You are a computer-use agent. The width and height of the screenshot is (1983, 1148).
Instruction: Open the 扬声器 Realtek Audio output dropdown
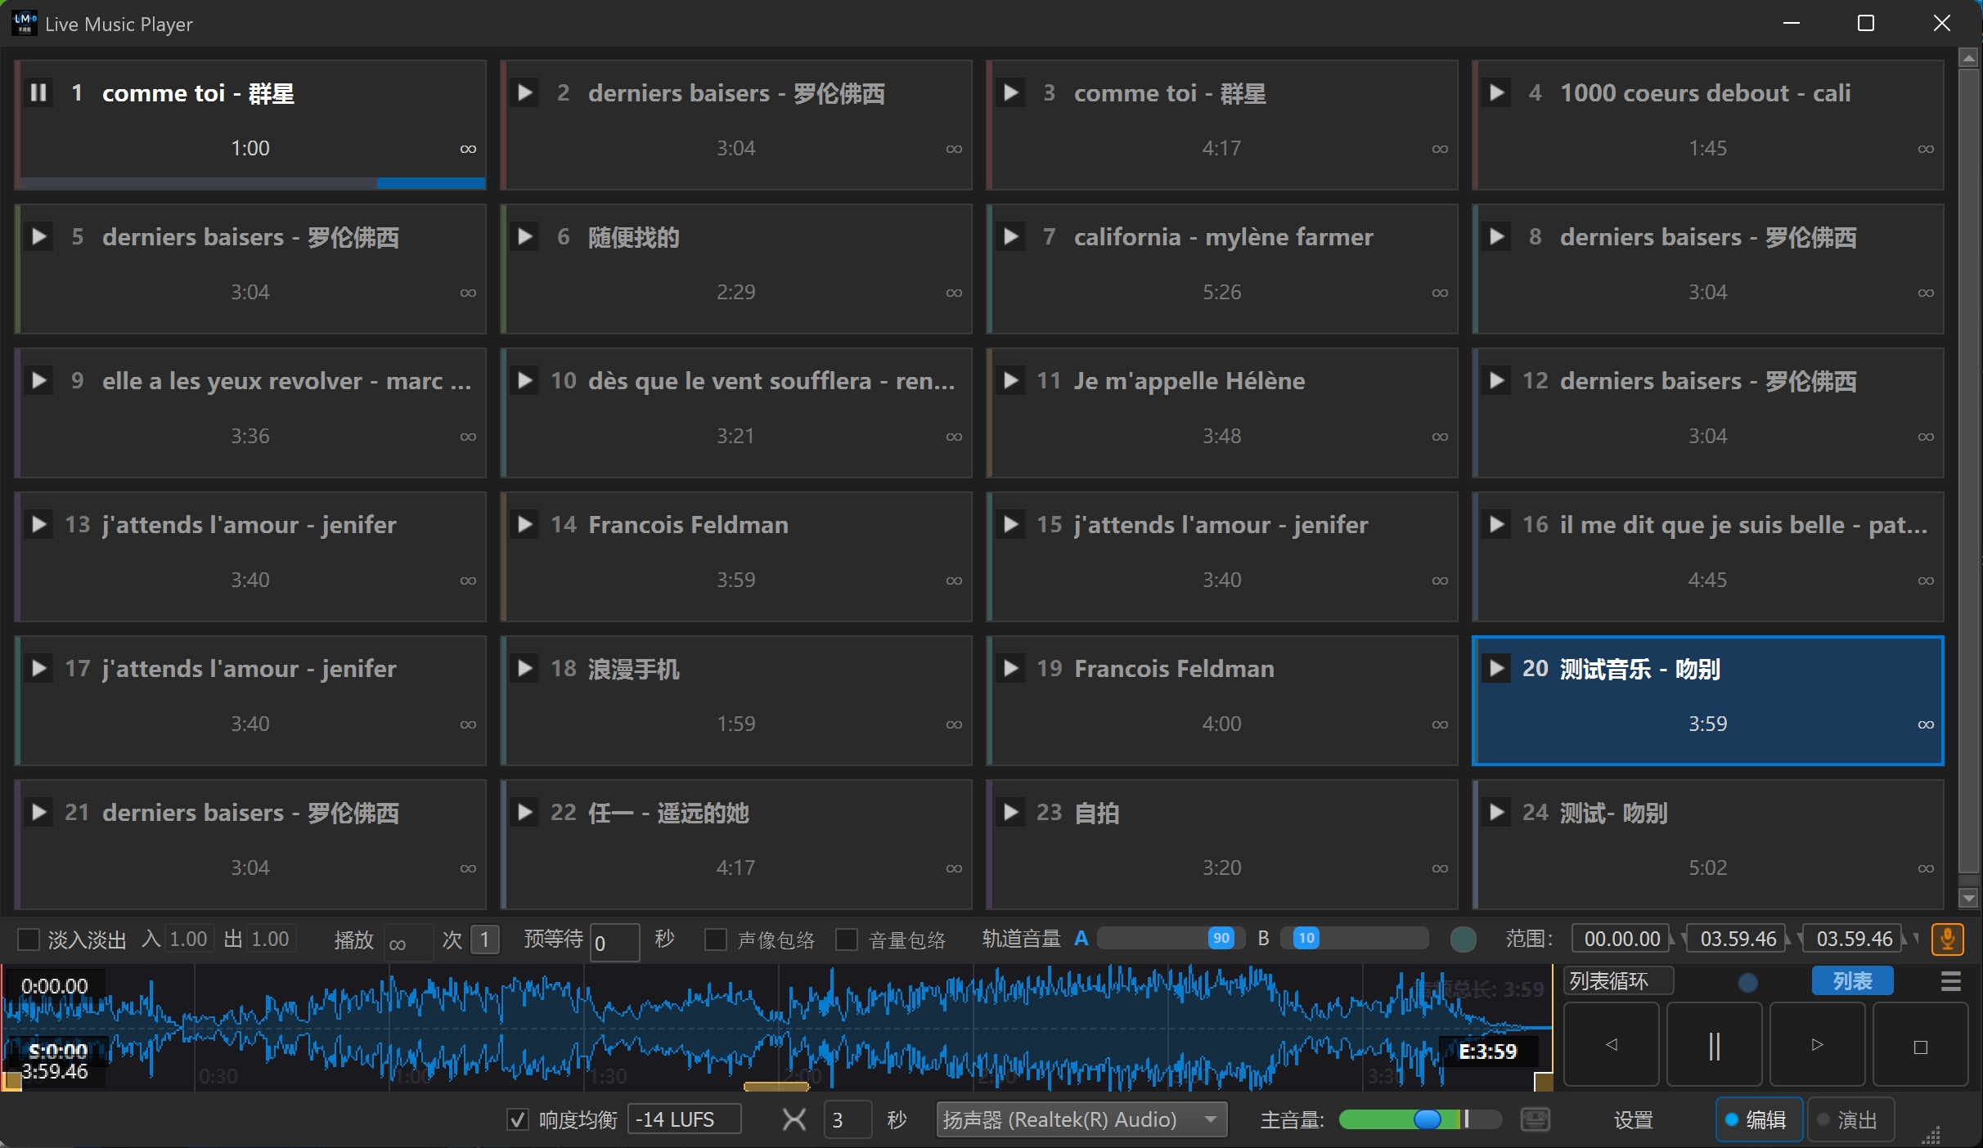pyautogui.click(x=1081, y=1119)
